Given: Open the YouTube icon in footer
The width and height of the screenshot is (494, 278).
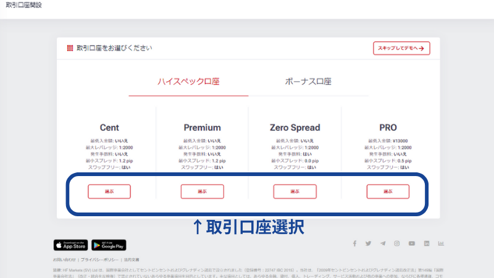Looking at the screenshot, I should point(412,243).
